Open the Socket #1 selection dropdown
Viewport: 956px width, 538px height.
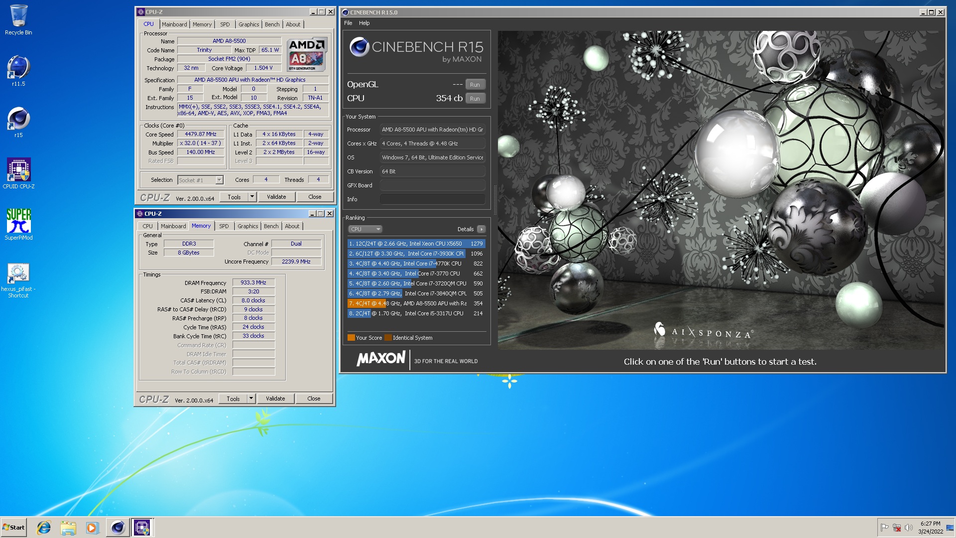tap(201, 180)
